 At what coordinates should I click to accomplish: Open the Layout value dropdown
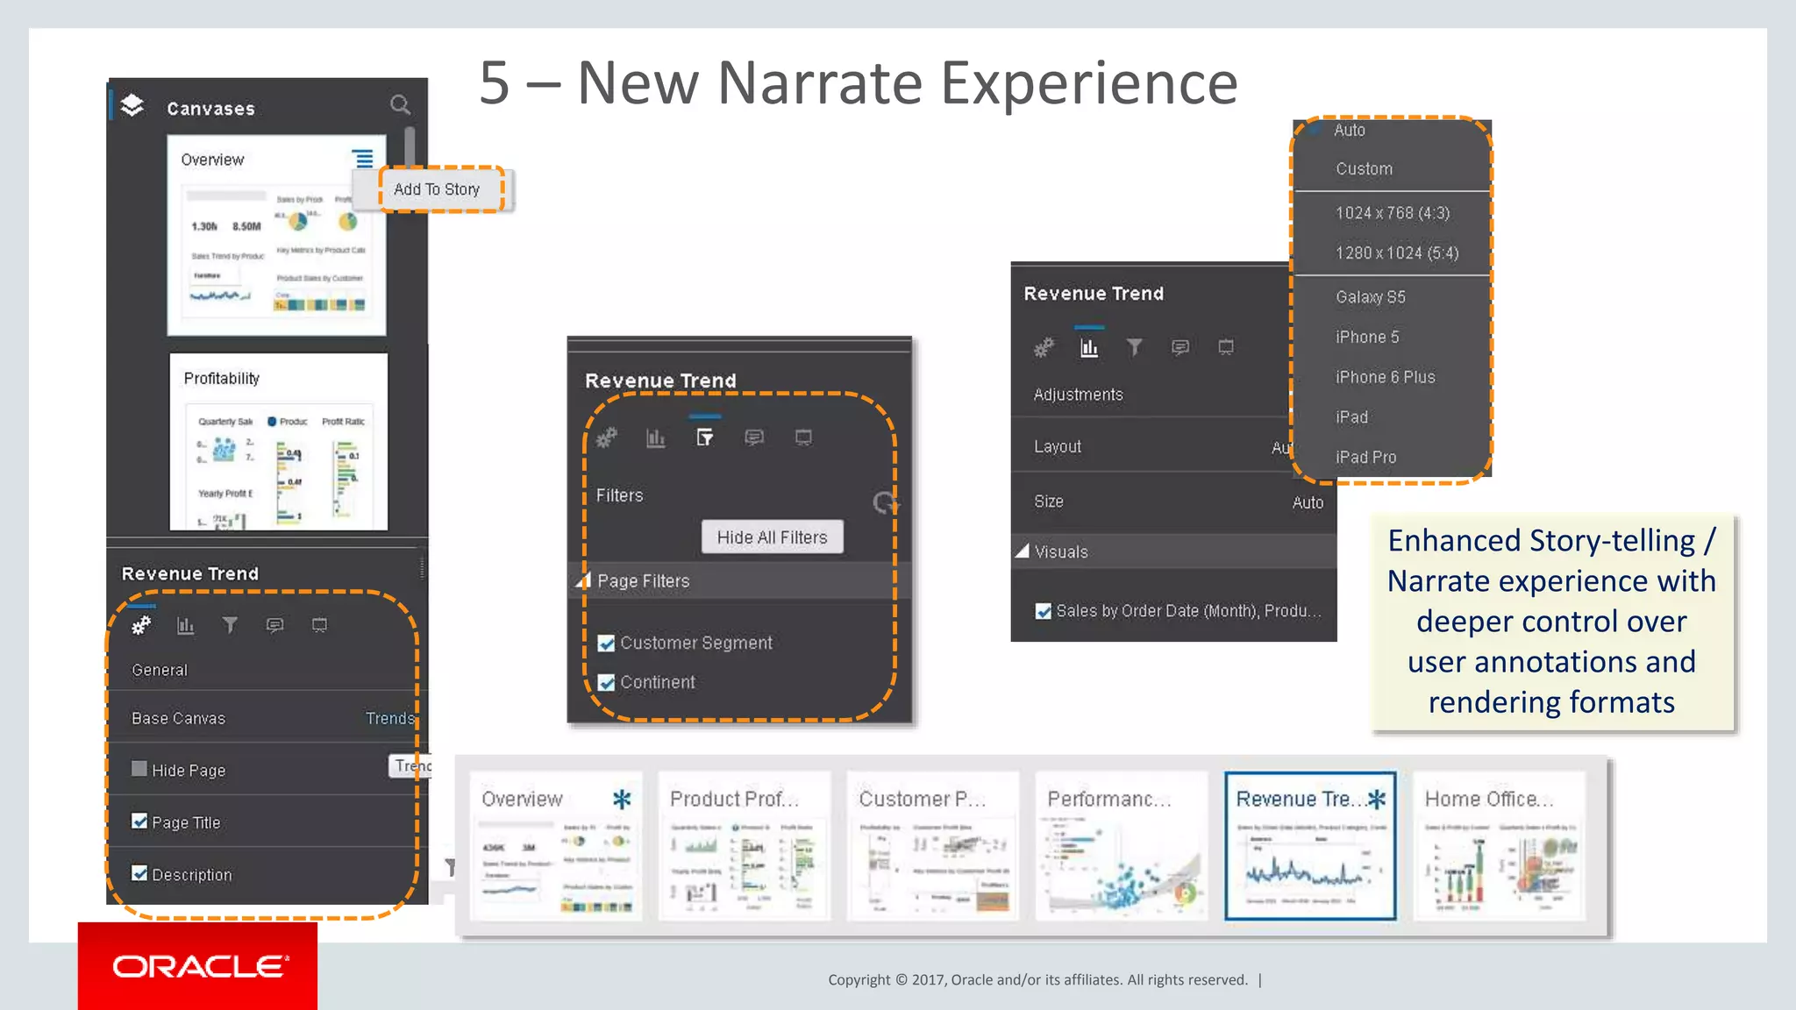pyautogui.click(x=1281, y=447)
